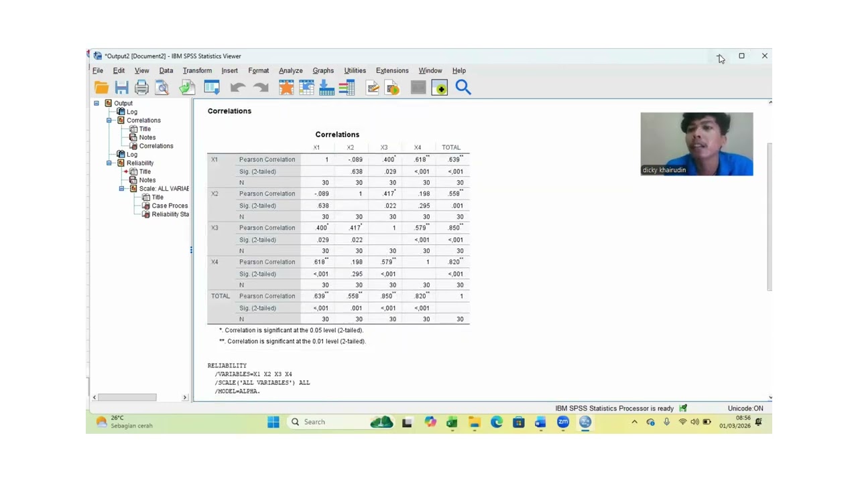Click the .850 correlation in X3 row

point(455,228)
